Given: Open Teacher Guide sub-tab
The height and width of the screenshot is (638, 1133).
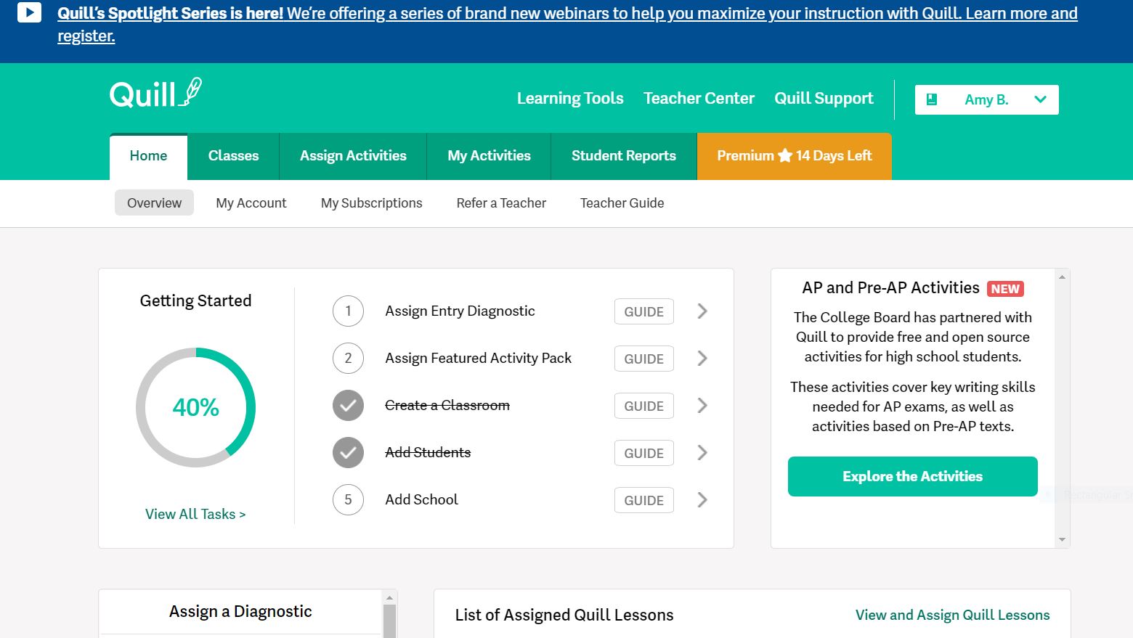Looking at the screenshot, I should tap(622, 203).
